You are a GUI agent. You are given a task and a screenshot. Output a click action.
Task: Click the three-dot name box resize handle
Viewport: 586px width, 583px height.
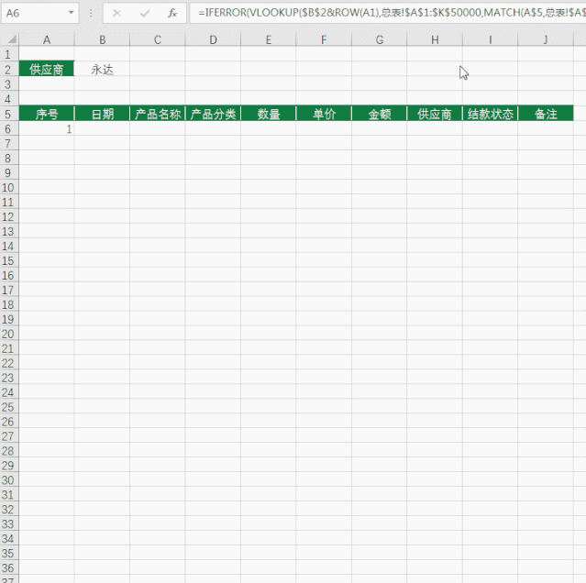[91, 14]
